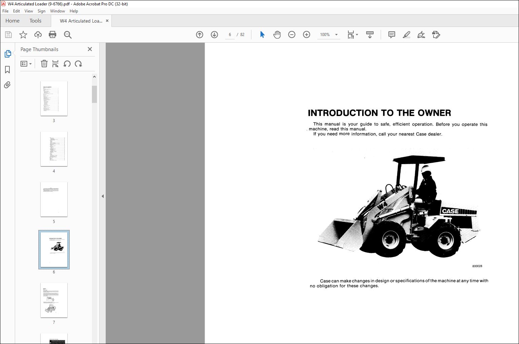Select page 3 thumbnail
The height and width of the screenshot is (344, 519).
(x=54, y=99)
